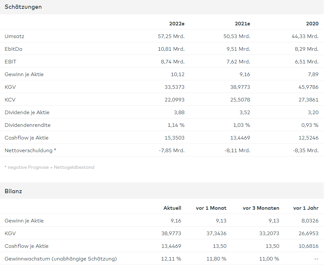Click the EBIT row label
Image resolution: width=325 pixels, height=267 pixels.
coord(10,62)
